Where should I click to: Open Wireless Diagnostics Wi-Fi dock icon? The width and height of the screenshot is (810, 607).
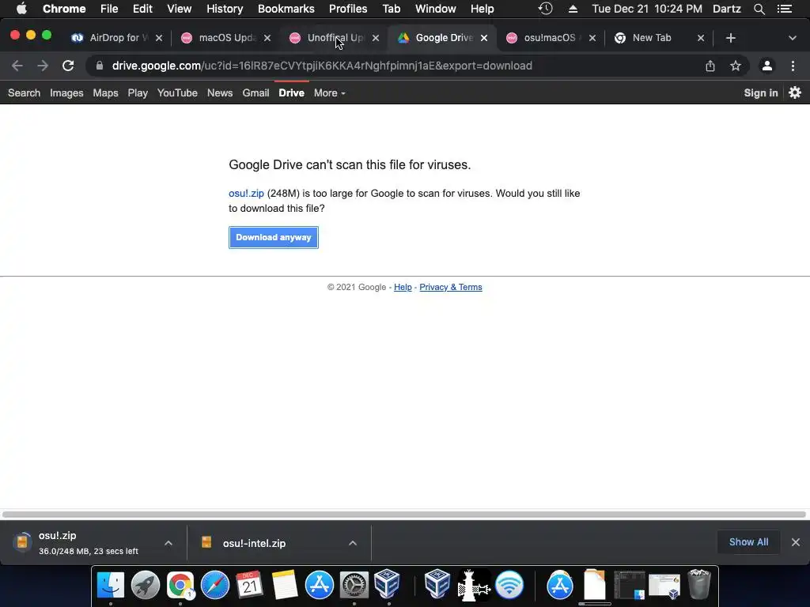pos(509,585)
